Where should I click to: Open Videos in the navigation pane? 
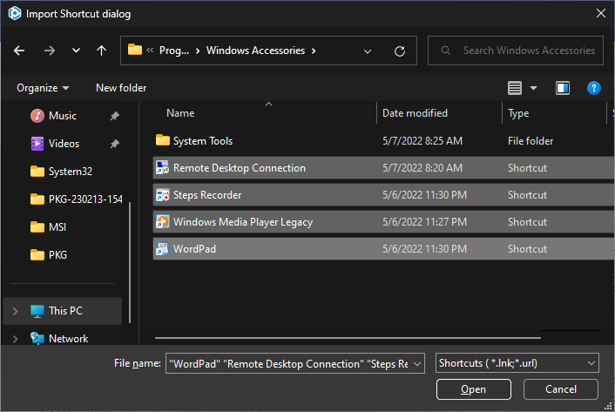pyautogui.click(x=64, y=144)
